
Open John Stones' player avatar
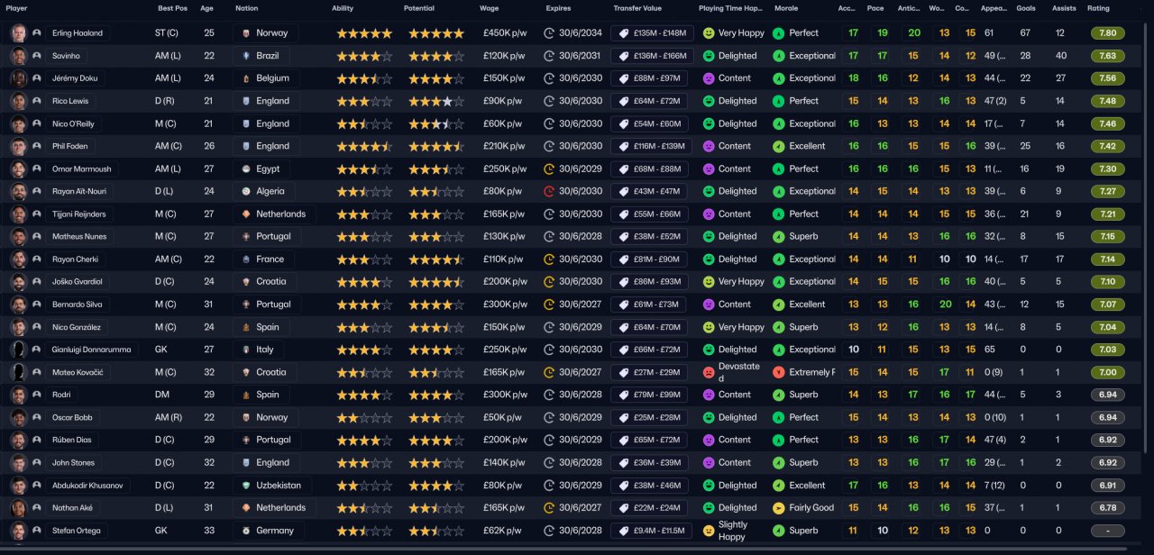(x=18, y=462)
